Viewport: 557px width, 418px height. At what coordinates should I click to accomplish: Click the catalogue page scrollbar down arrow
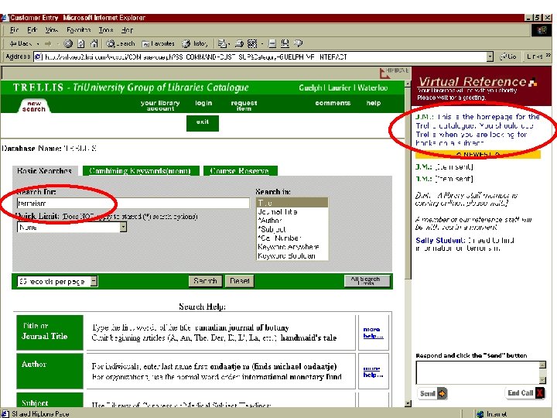pos(408,403)
